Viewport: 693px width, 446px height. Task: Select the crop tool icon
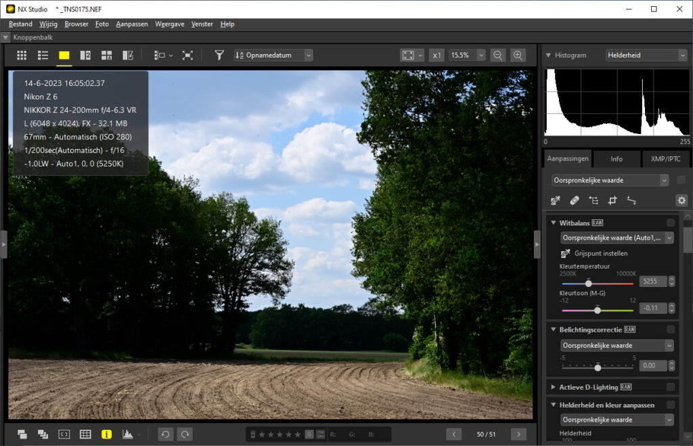pyautogui.click(x=612, y=200)
